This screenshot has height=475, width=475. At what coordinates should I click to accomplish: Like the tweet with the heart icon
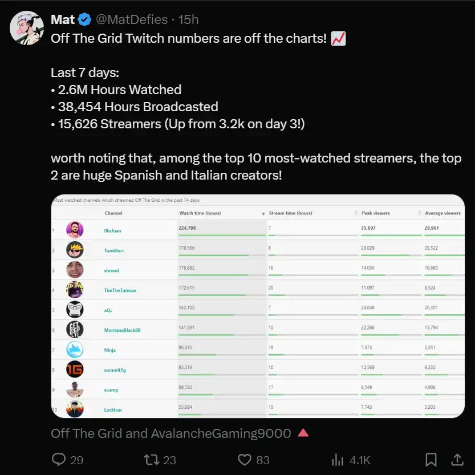pyautogui.click(x=245, y=459)
